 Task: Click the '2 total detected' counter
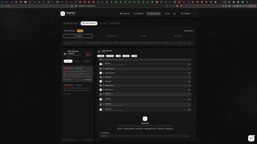[x=115, y=24]
